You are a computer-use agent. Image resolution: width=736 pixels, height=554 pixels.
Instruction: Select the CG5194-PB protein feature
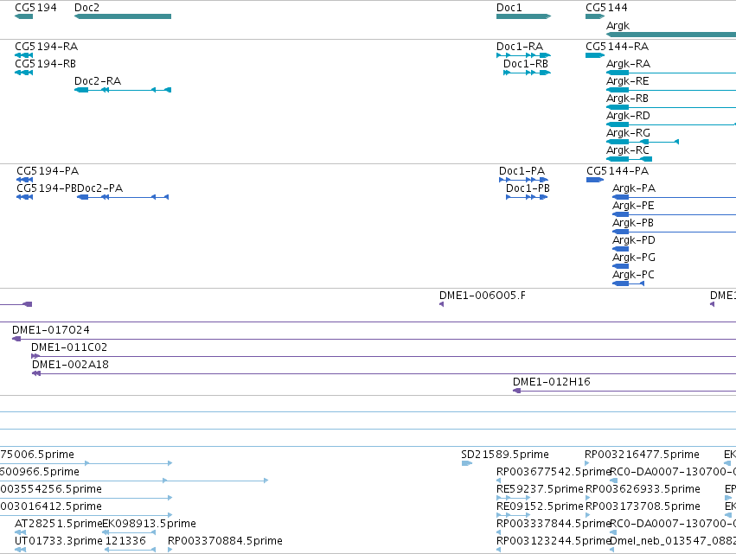[x=25, y=197]
